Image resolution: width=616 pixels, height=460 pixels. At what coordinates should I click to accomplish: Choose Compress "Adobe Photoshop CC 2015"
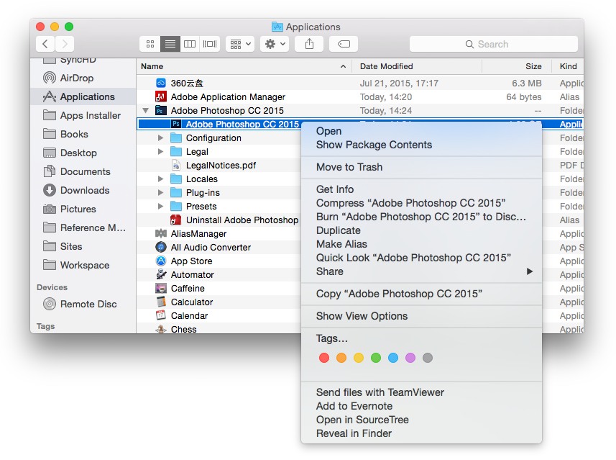[421, 203]
